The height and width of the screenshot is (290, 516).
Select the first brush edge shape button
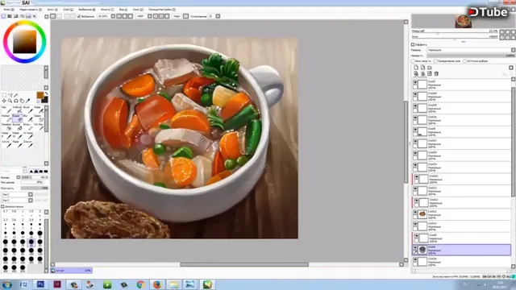coord(31,172)
